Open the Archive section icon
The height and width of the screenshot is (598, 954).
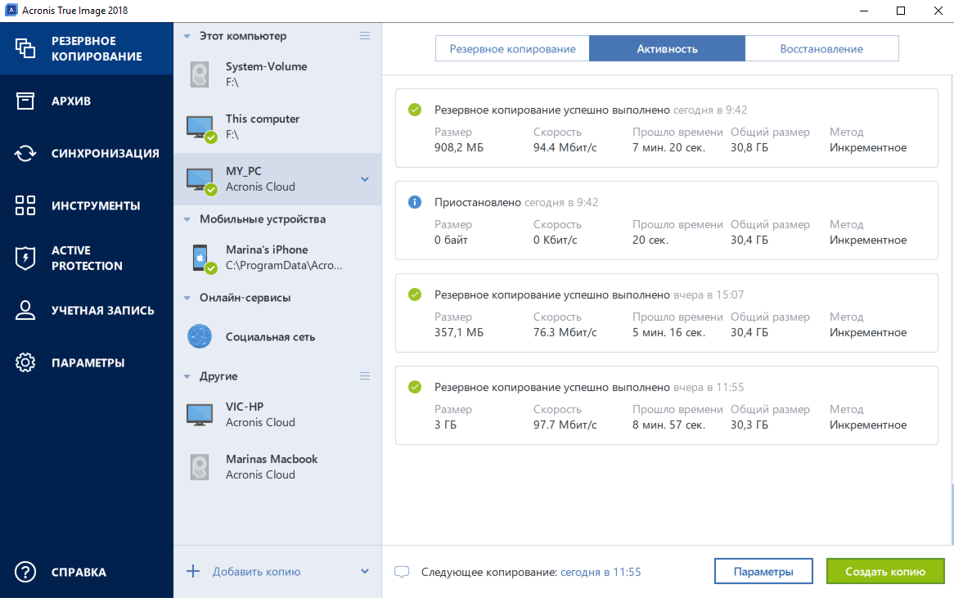(x=25, y=101)
